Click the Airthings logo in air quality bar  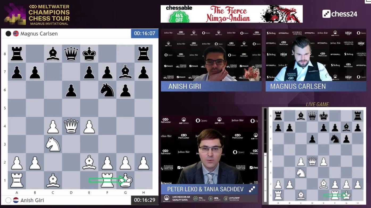(166, 198)
